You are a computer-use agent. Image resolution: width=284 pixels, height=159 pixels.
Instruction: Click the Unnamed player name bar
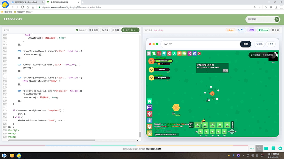pos(164,61)
